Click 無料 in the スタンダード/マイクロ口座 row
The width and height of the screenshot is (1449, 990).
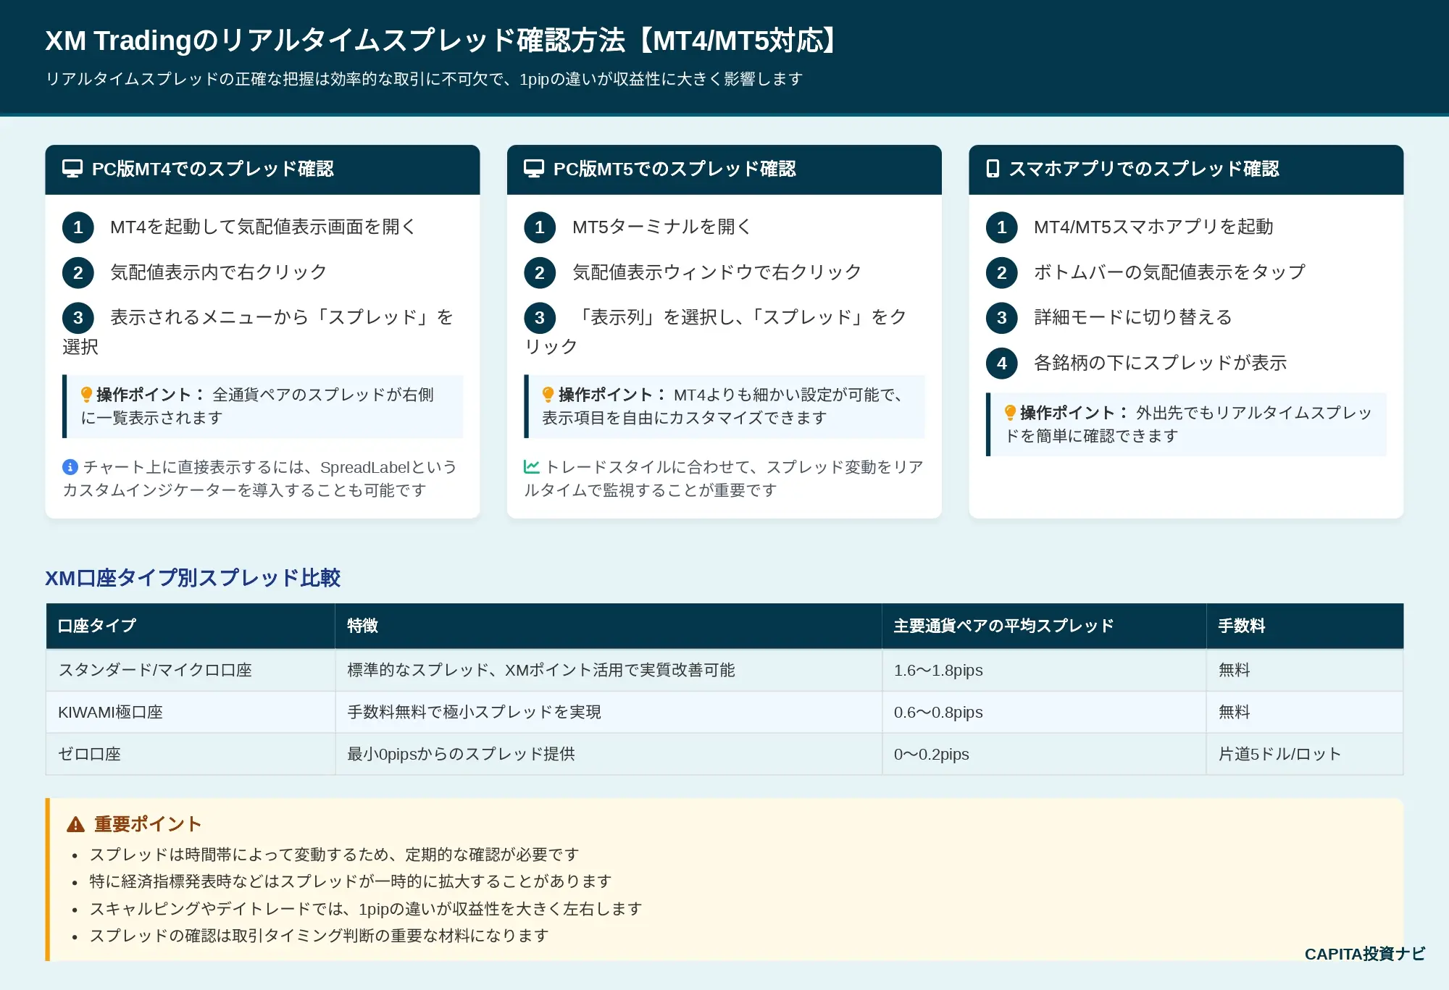pyautogui.click(x=1235, y=670)
